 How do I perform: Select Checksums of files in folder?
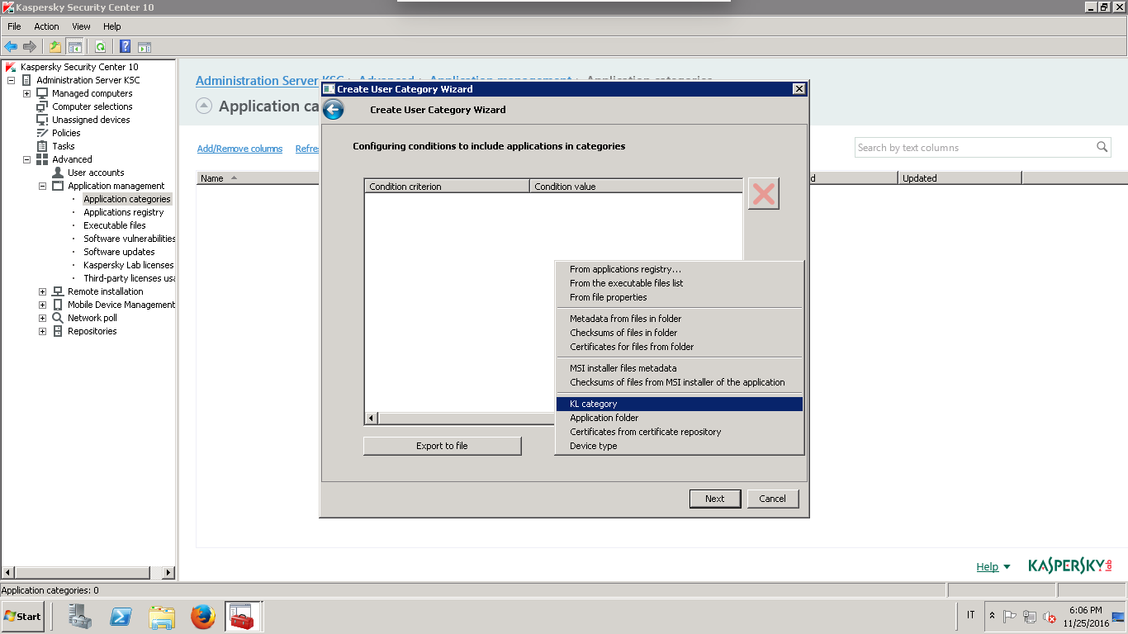(680, 333)
